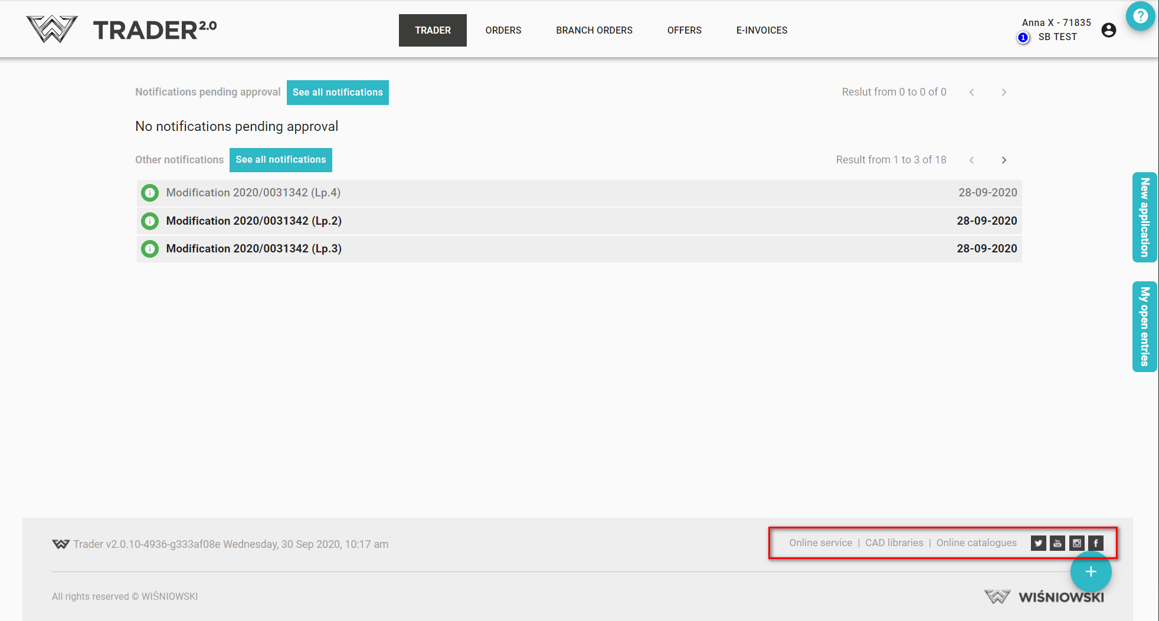Viewport: 1159px width, 621px height.
Task: Open the Instagram social icon in footer
Action: click(x=1077, y=543)
